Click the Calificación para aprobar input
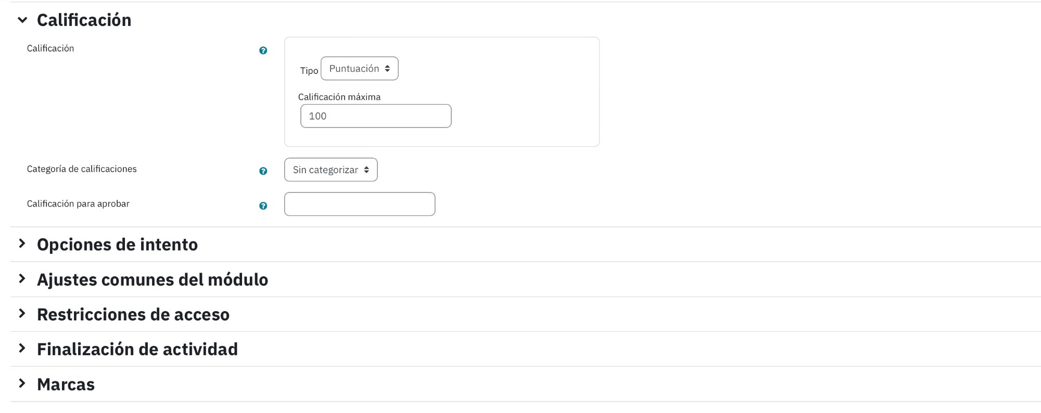1041x413 pixels. point(360,204)
